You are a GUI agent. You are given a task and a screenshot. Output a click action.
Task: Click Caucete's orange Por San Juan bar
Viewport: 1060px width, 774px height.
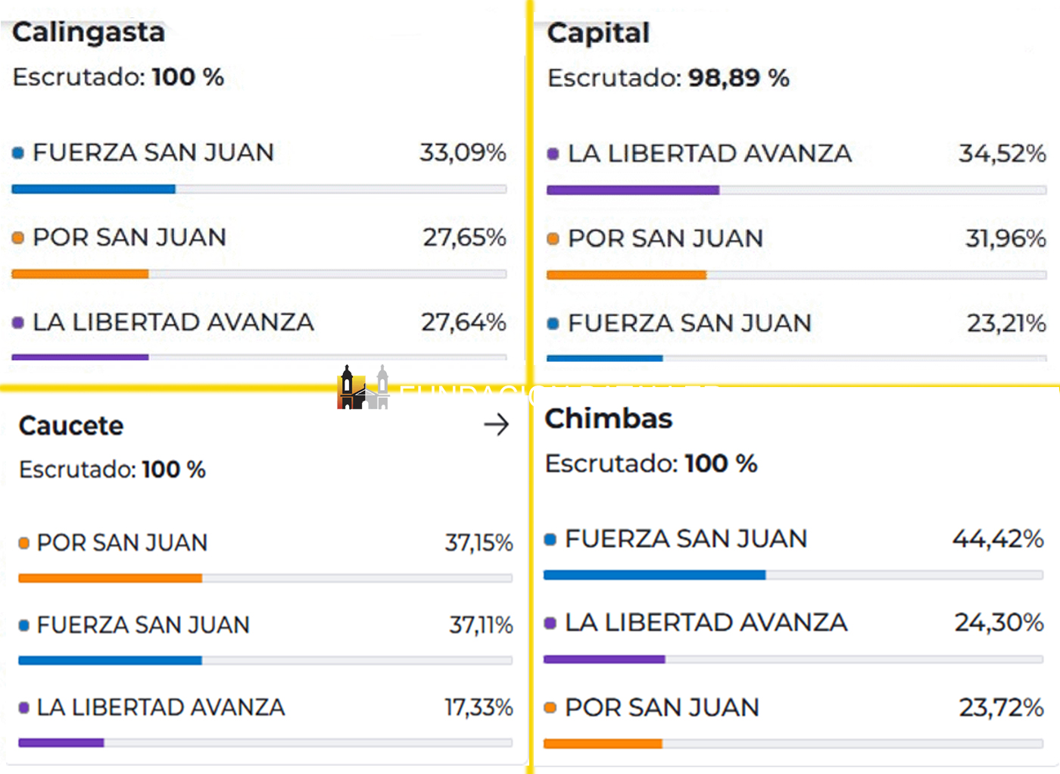point(111,578)
